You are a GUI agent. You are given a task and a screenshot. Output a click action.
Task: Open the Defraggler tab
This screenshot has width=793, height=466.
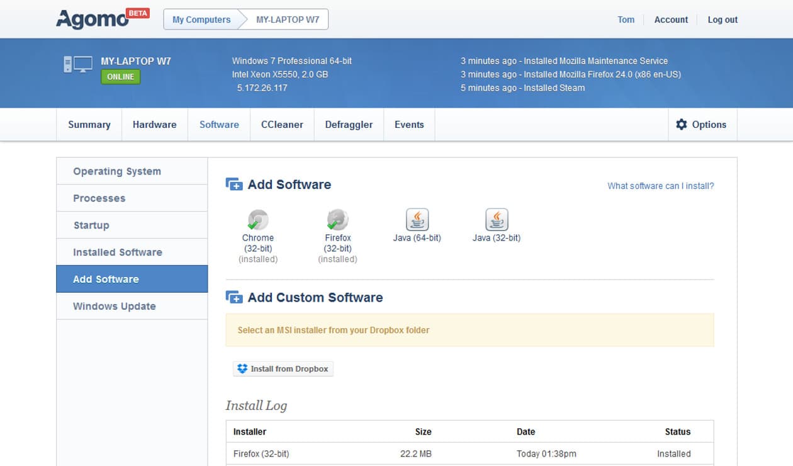click(x=349, y=125)
